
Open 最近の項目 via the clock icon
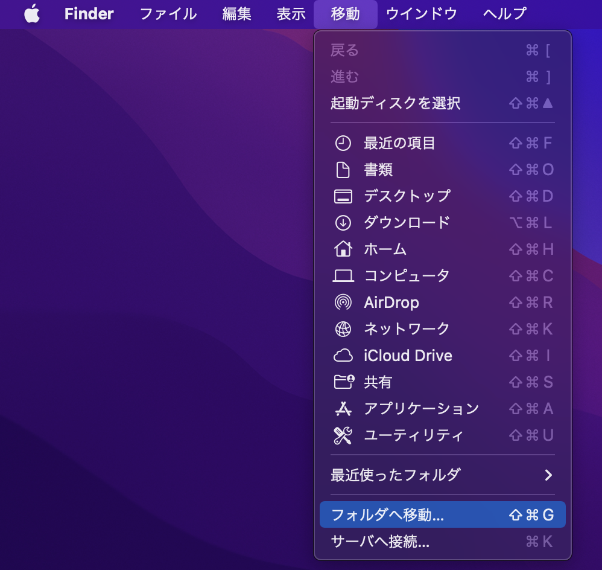click(343, 143)
